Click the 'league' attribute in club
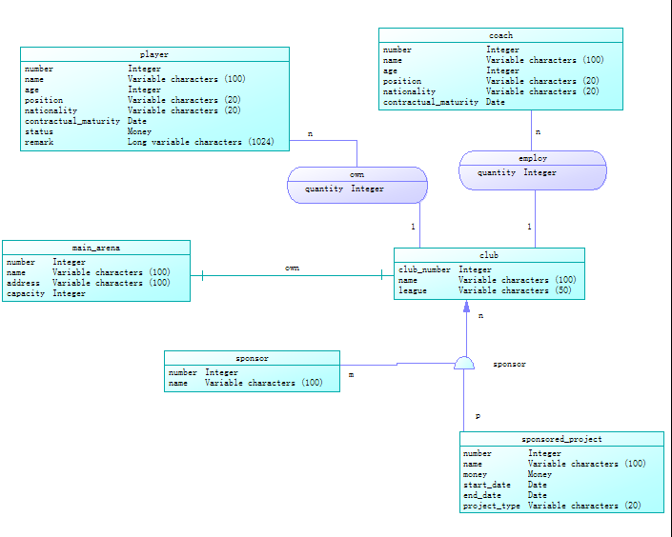Screen dimensions: 672x537 [413, 290]
